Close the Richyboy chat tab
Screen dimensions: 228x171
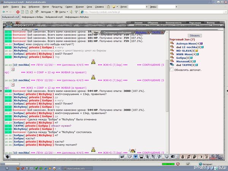pyautogui.click(x=149, y=32)
